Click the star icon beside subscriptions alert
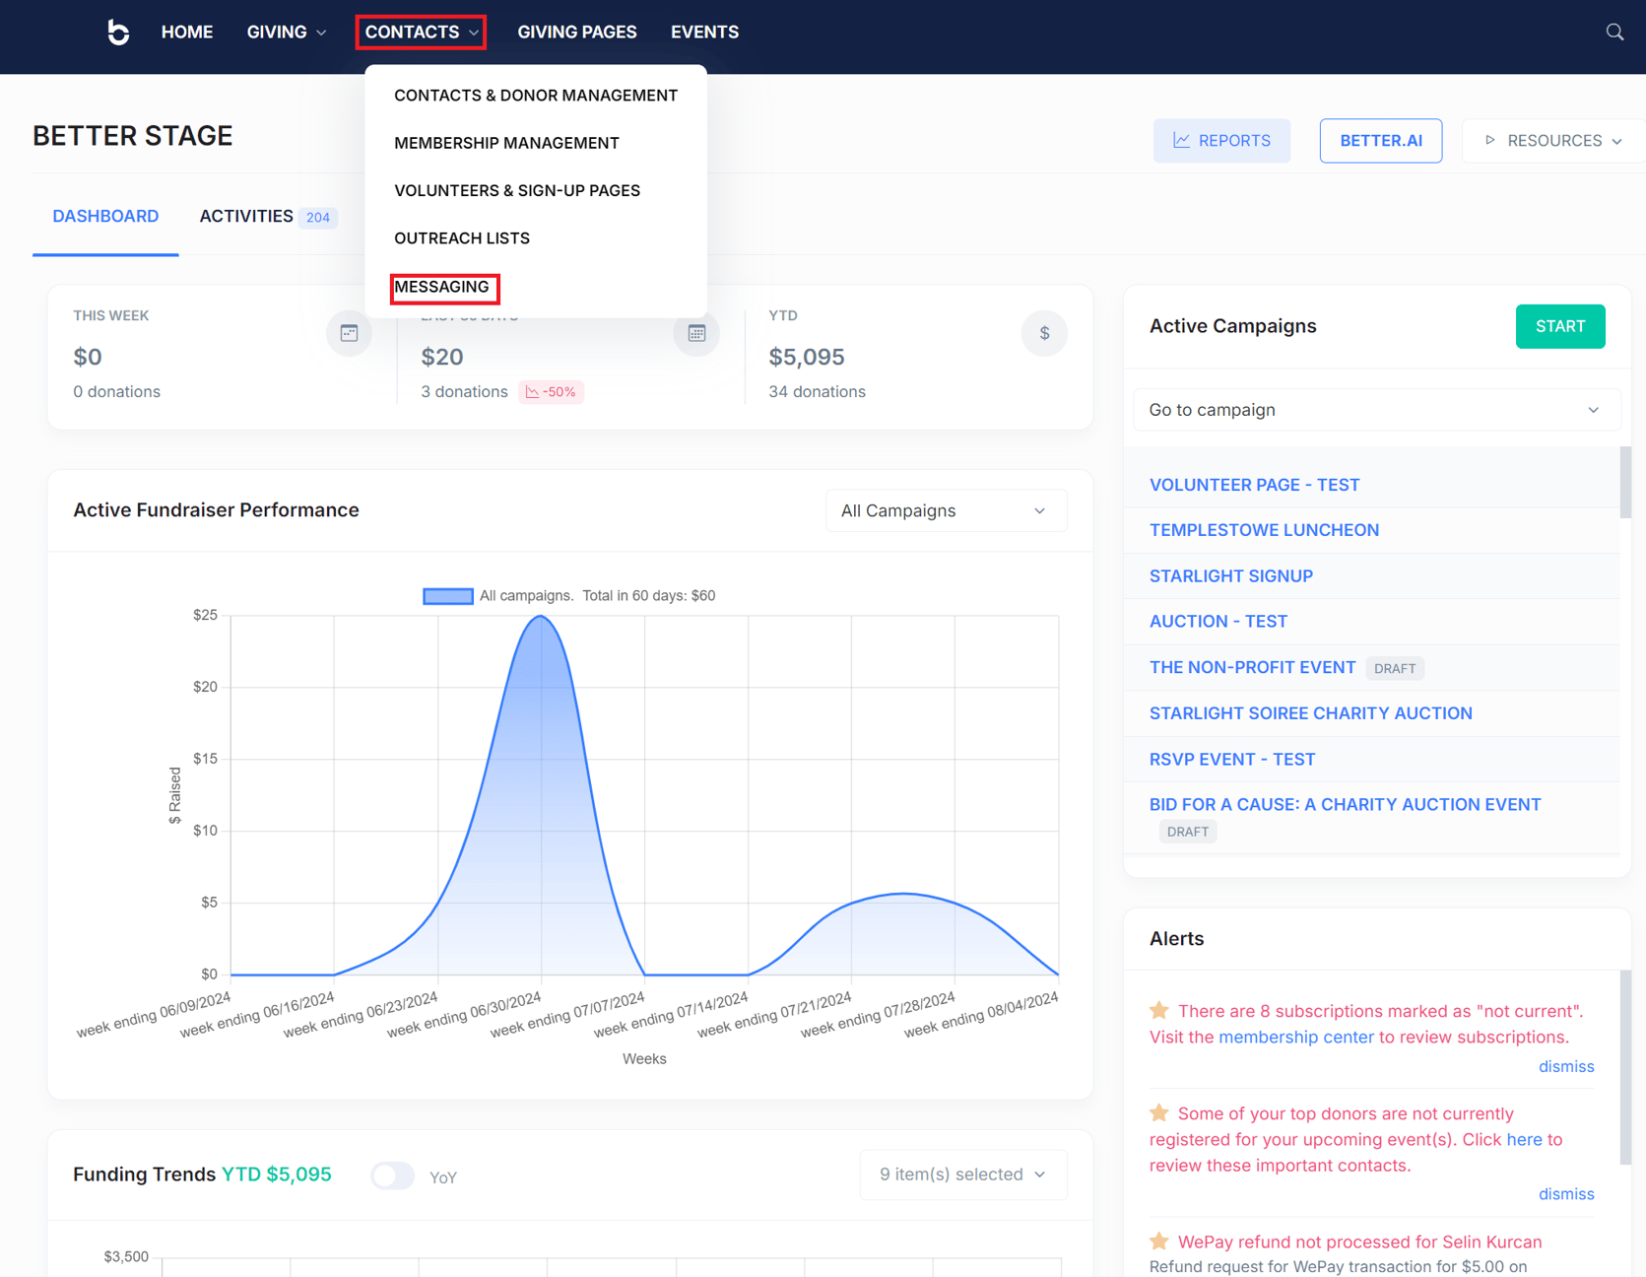 1159,1011
